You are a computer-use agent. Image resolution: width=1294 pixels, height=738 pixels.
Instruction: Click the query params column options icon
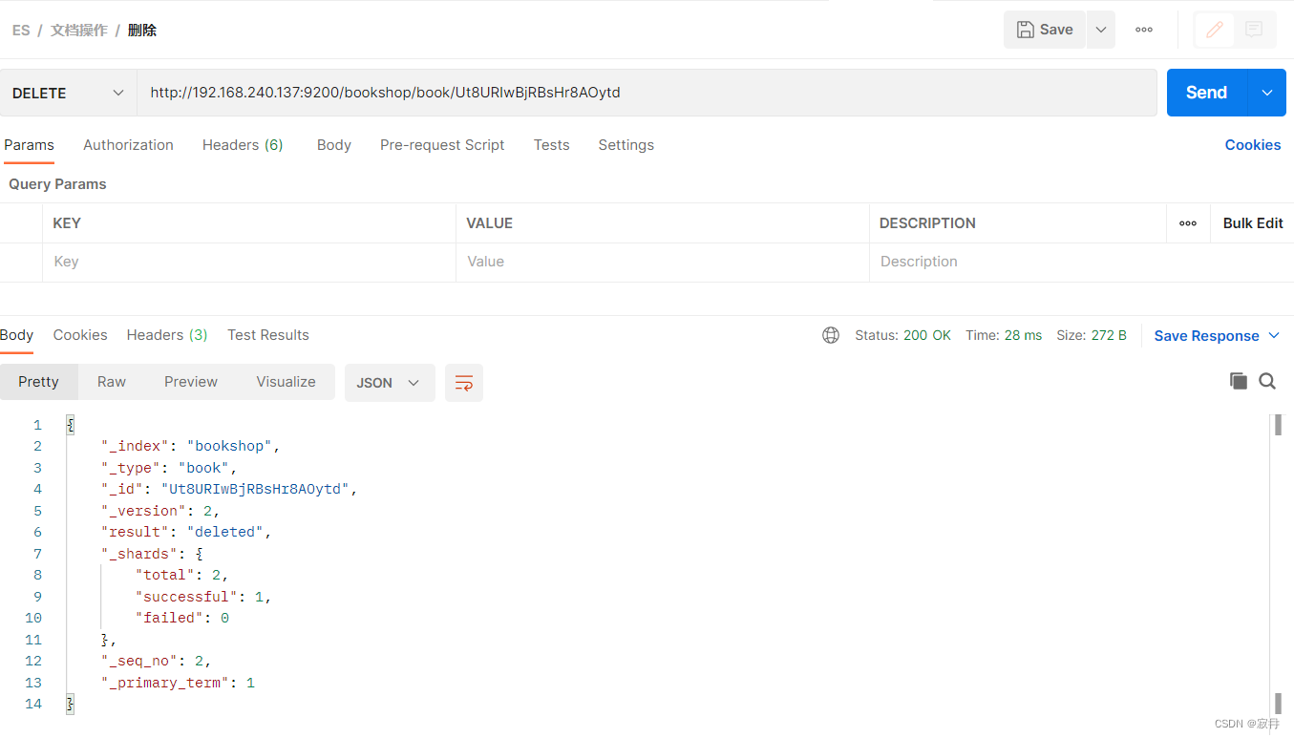tap(1188, 223)
